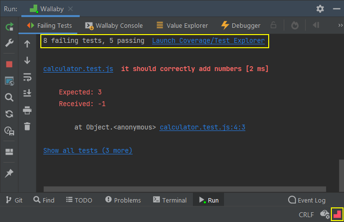344x222 pixels.
Task: Open the Run panel gear options menu
Action: [320, 9]
